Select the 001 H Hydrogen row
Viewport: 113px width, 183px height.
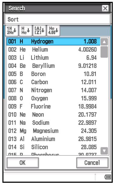pos(53,41)
